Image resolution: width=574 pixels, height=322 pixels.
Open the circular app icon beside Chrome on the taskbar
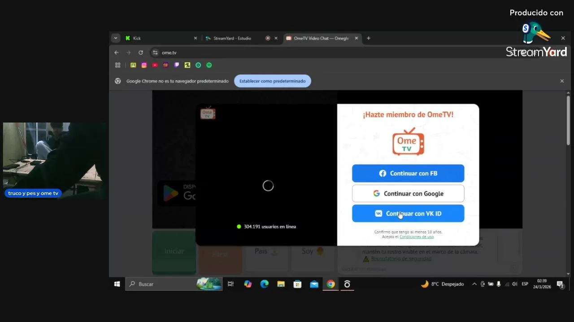tap(347, 284)
